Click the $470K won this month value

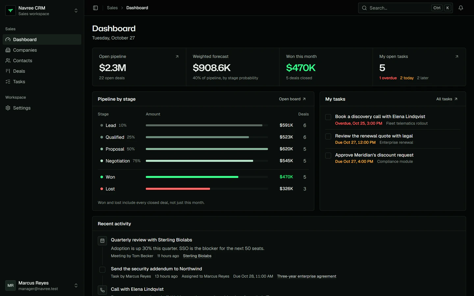pyautogui.click(x=301, y=68)
